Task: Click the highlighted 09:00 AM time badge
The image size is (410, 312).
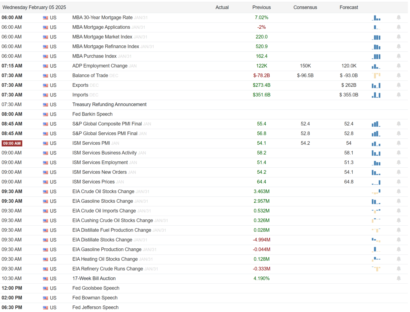Action: click(12, 143)
